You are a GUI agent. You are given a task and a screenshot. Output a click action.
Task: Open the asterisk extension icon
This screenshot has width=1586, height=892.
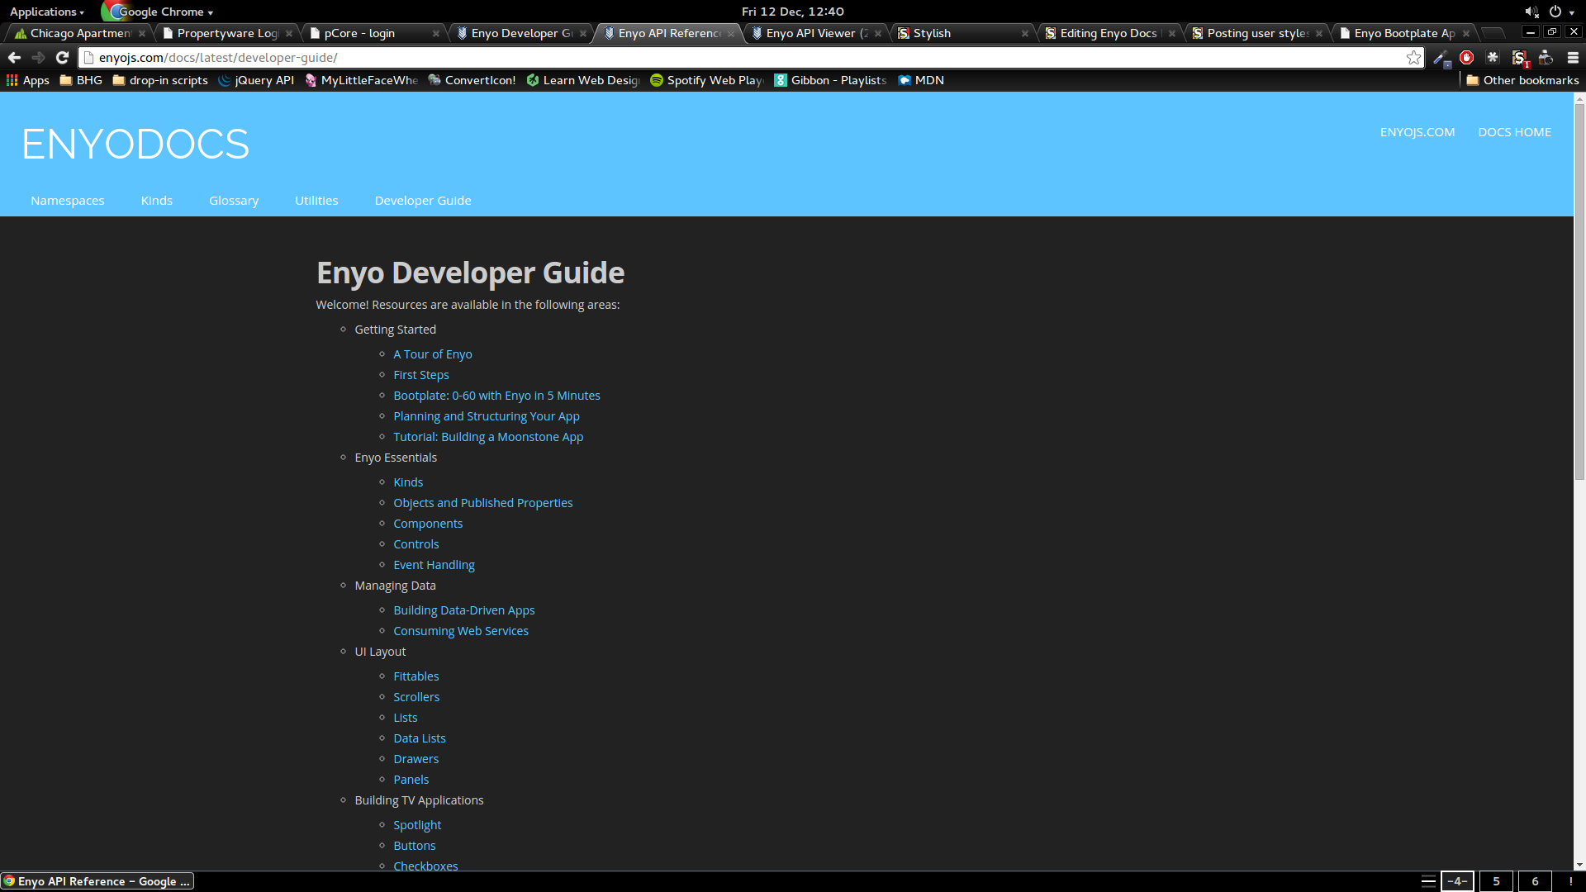1493,58
